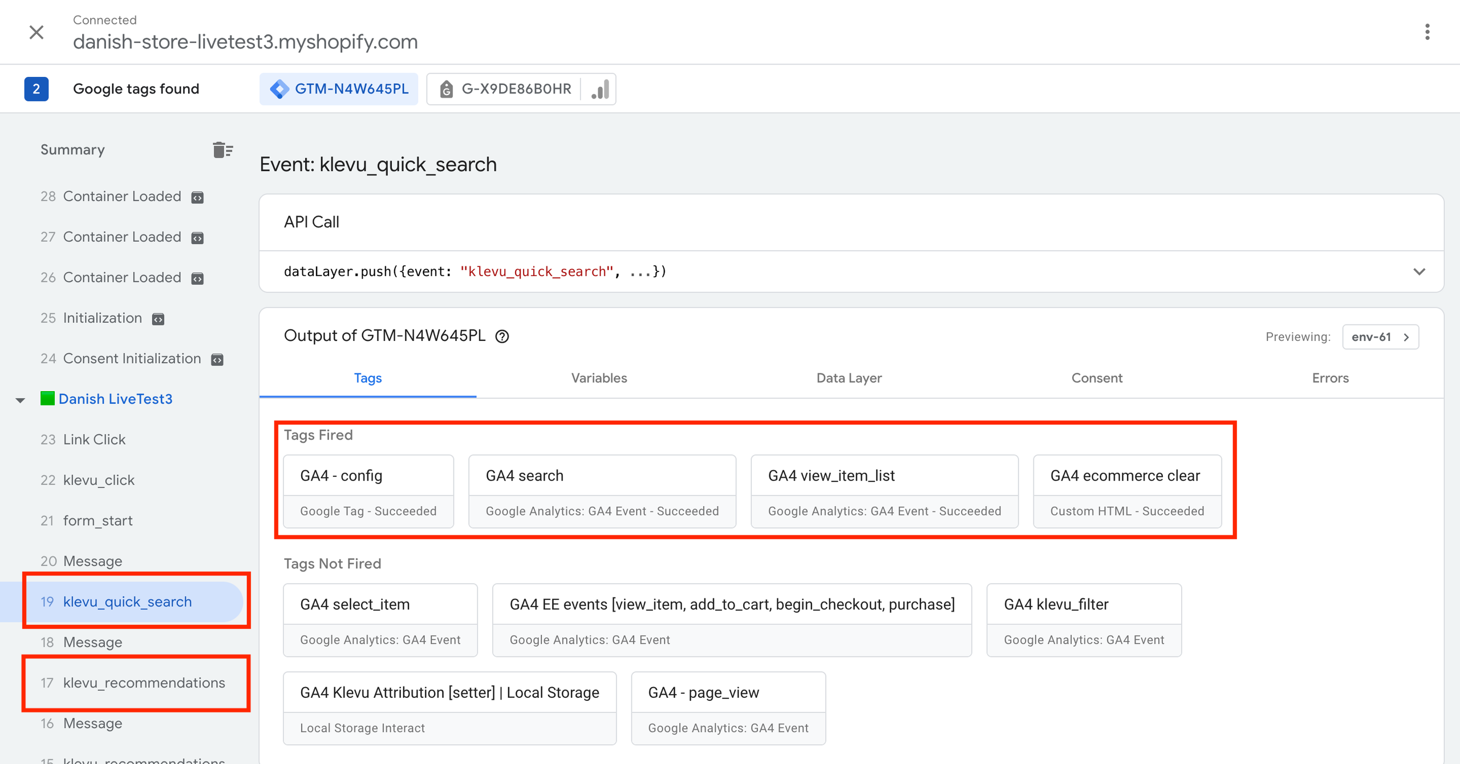Open the env-61 previewing environment selector
The image size is (1460, 764).
[1380, 337]
